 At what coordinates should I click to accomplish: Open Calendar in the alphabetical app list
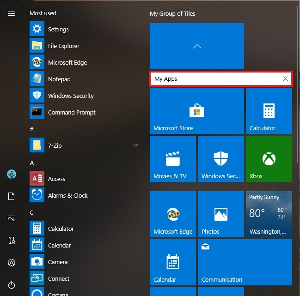point(50,245)
